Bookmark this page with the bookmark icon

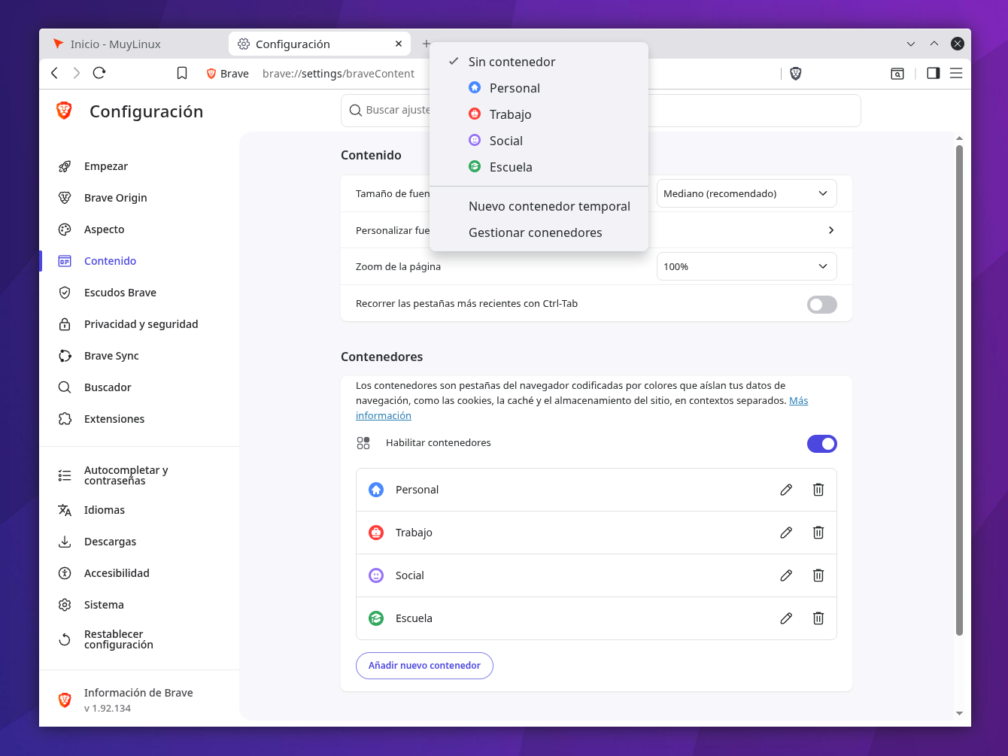(x=182, y=73)
